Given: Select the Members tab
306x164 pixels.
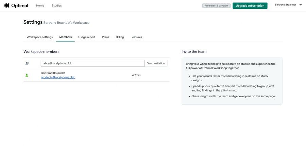Looking at the screenshot, I should point(65,37).
